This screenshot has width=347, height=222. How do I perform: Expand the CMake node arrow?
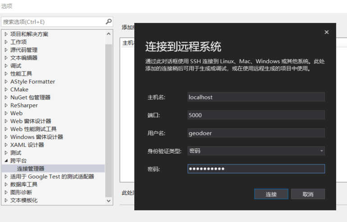tap(6, 89)
